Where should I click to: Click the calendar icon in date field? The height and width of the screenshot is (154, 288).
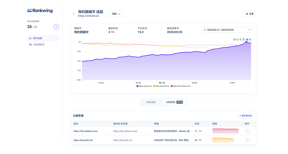[x=205, y=30]
